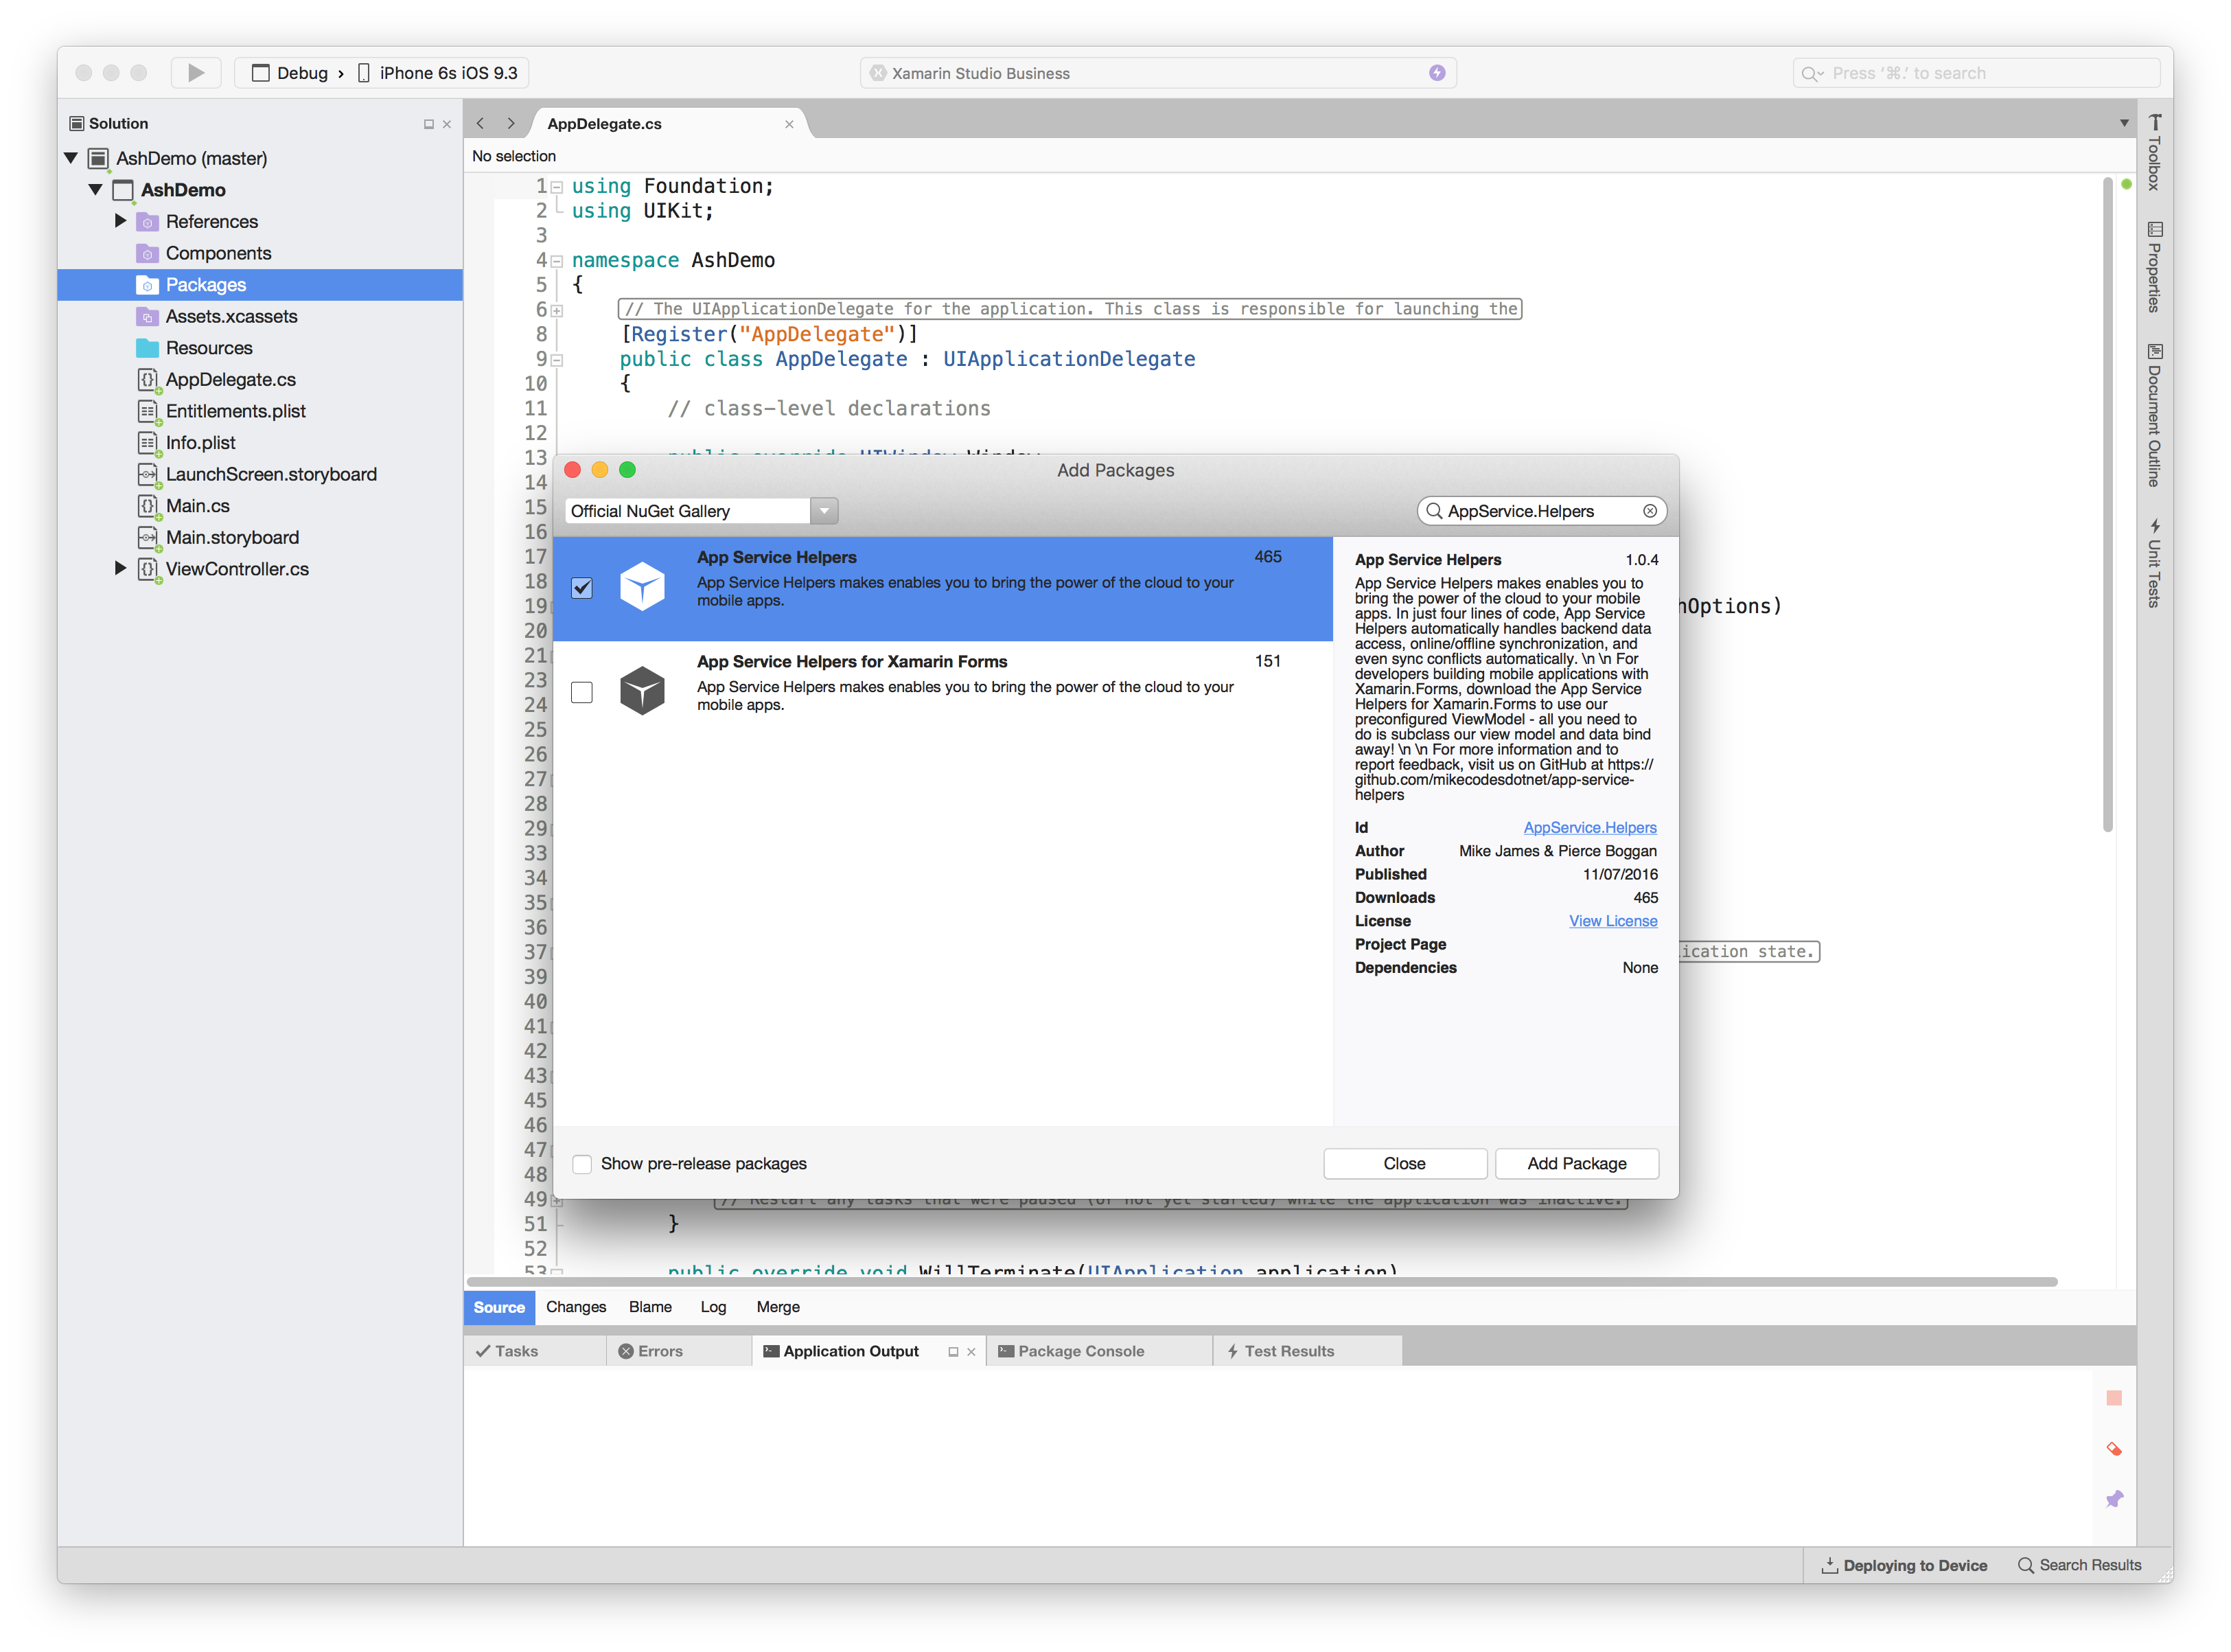Select Info.plist in the solution tree

point(200,442)
